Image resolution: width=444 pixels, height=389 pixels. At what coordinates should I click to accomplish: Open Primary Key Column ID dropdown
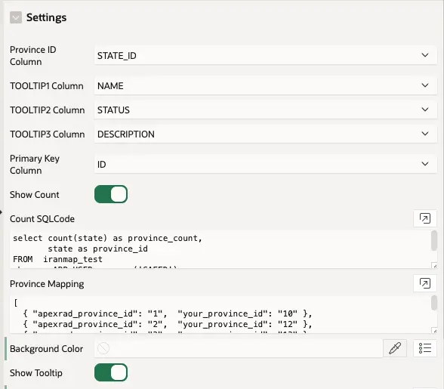click(x=265, y=164)
